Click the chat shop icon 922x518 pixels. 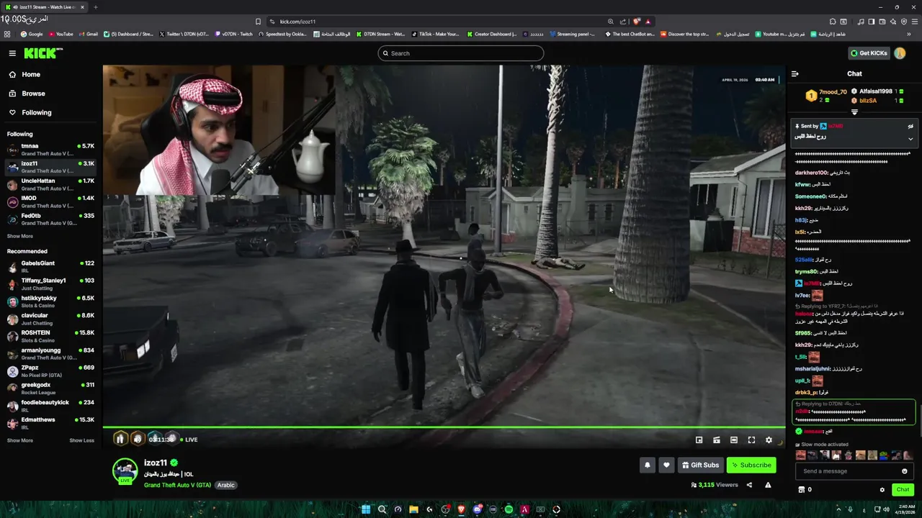pos(801,489)
